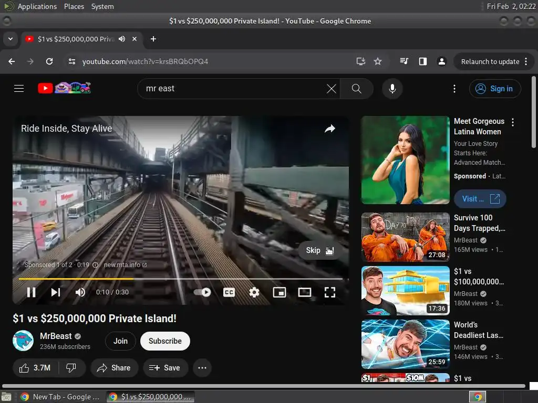
Task: Toggle Chrome side panel
Action: 423,61
